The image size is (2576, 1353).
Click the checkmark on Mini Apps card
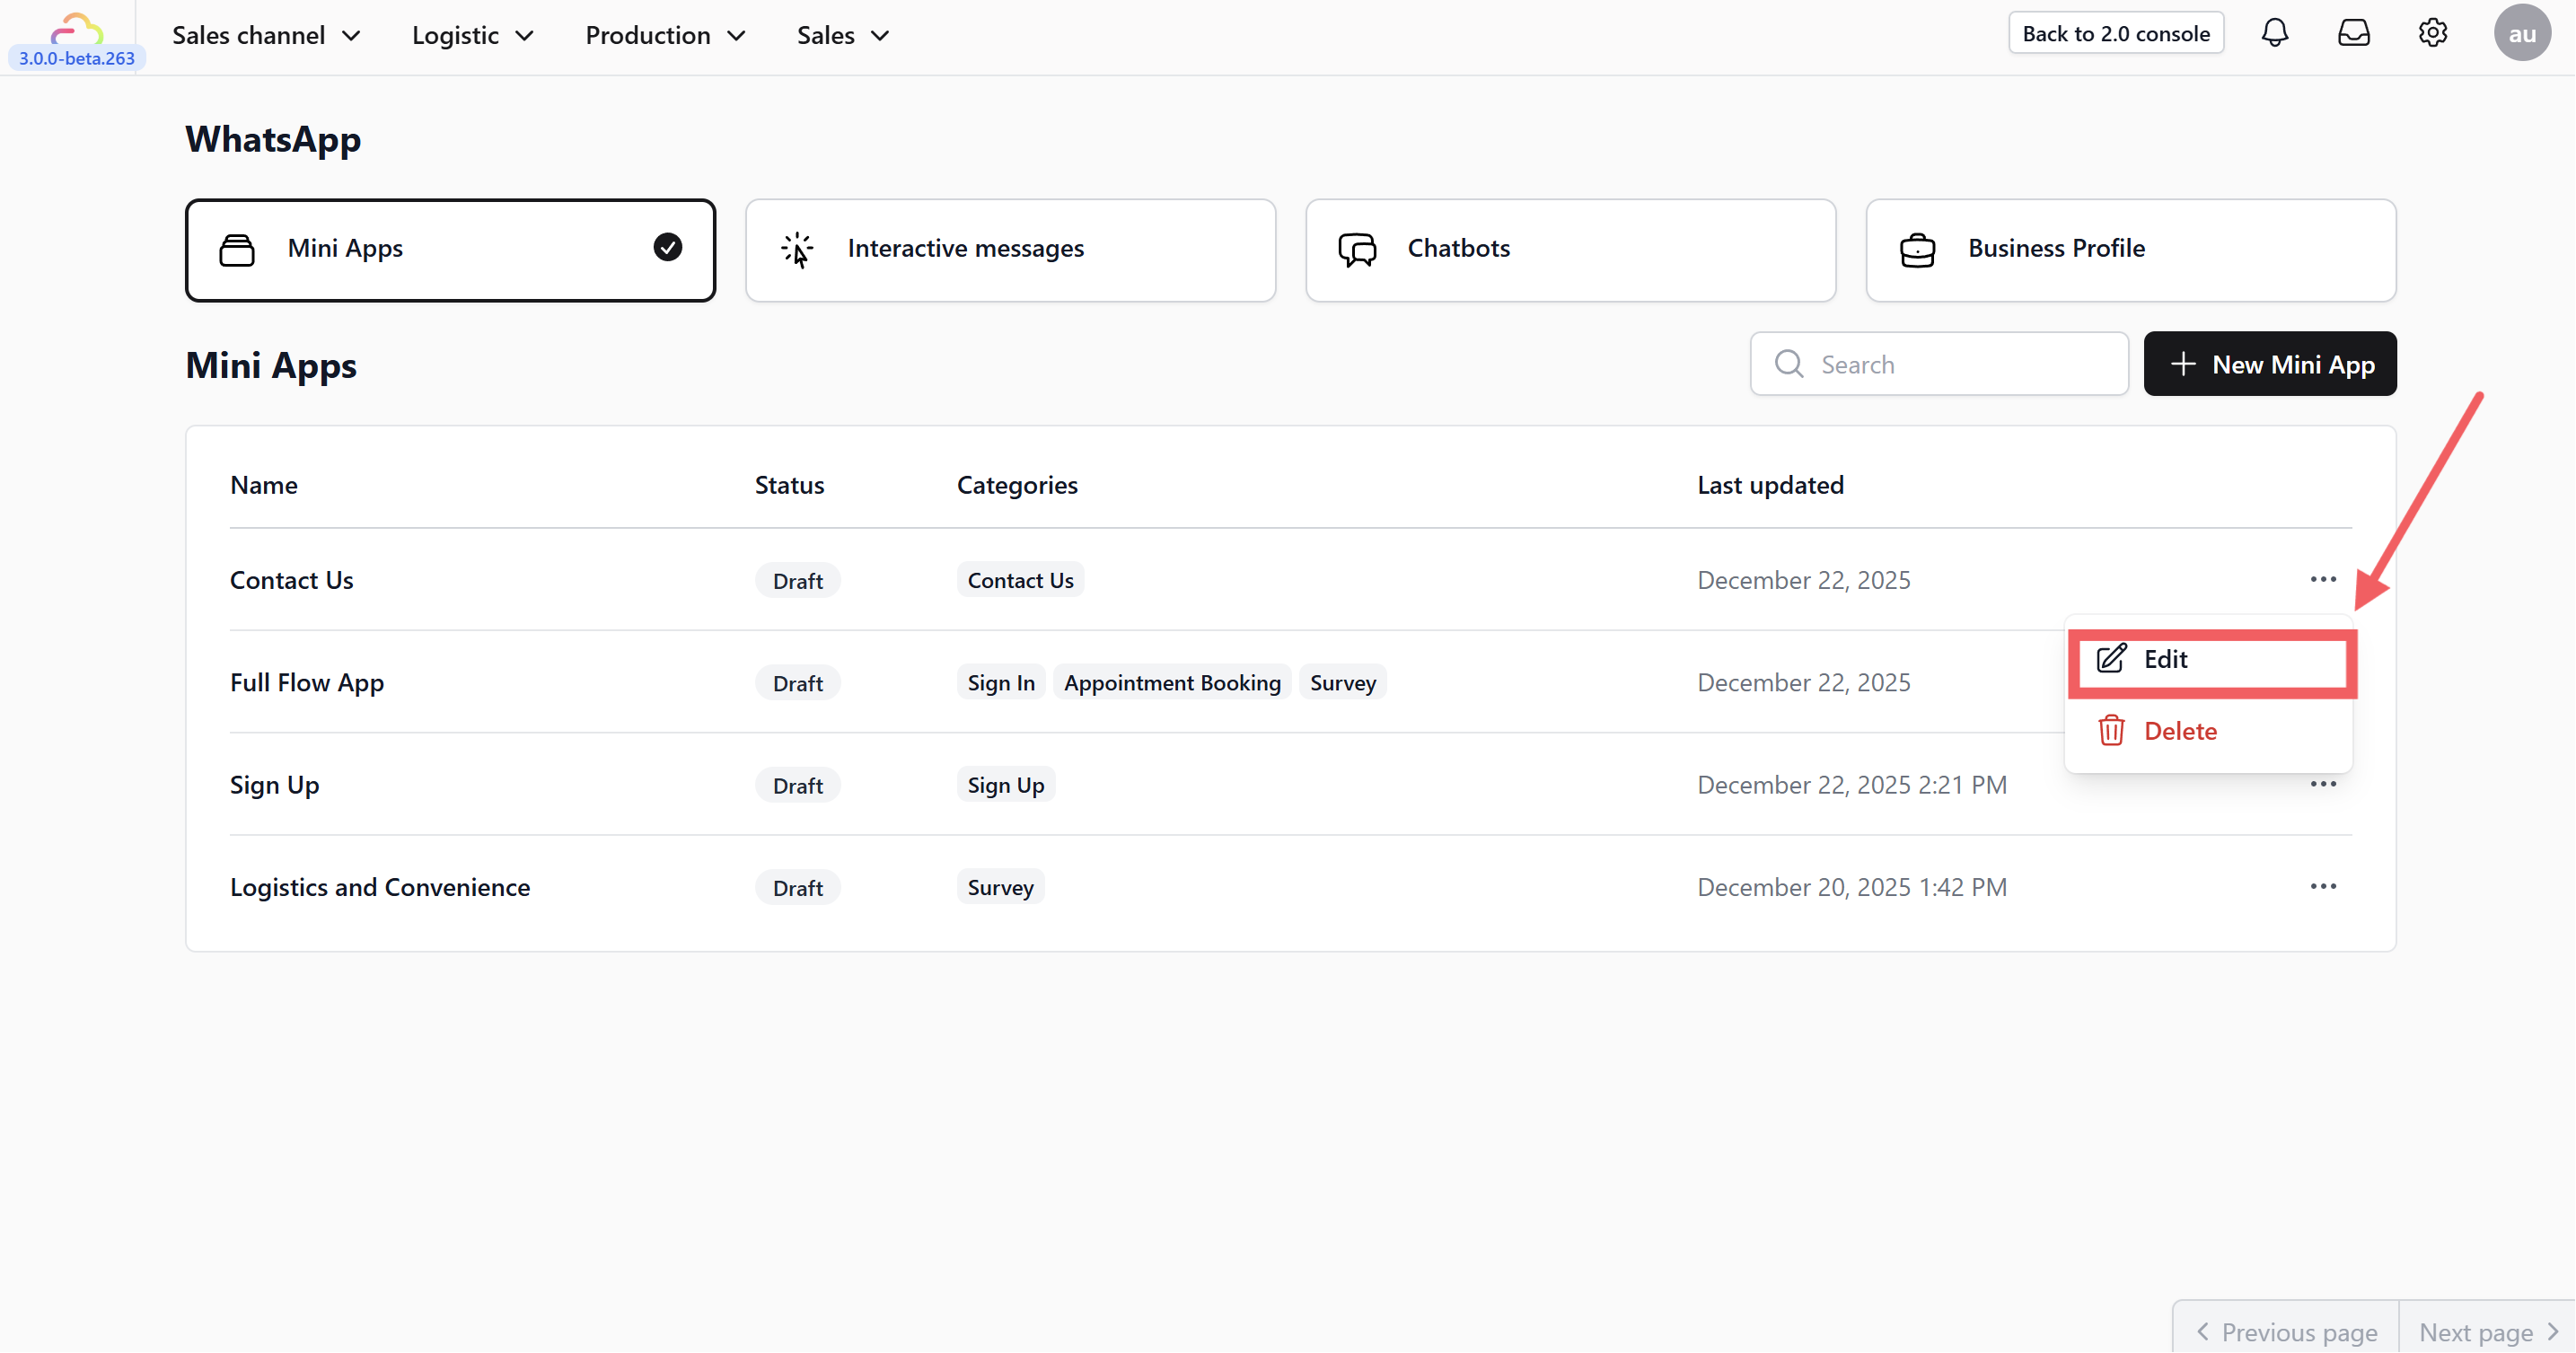pos(668,247)
